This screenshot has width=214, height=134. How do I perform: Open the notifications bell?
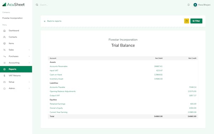188,5
